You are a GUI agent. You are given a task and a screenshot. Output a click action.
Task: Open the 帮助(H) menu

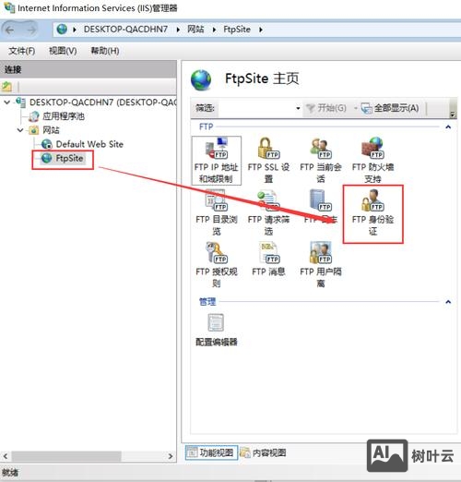[x=105, y=51]
